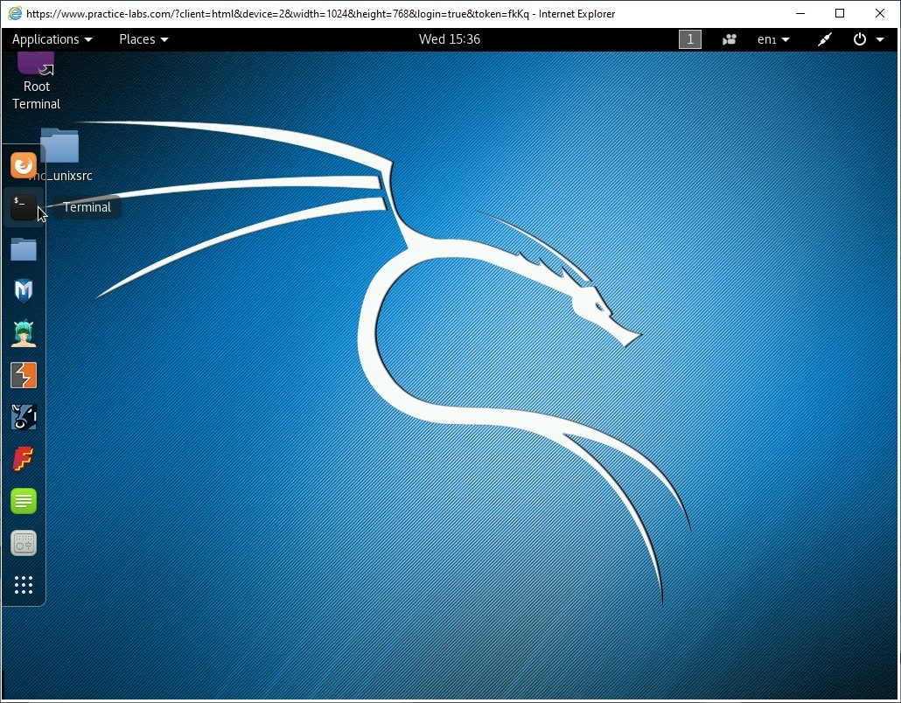Open the Root Terminal desktop shortcut
901x703 pixels.
[36, 81]
